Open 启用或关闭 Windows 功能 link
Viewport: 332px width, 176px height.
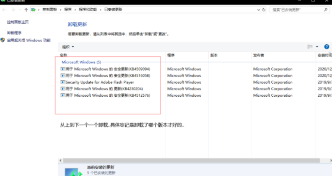(x=29, y=40)
